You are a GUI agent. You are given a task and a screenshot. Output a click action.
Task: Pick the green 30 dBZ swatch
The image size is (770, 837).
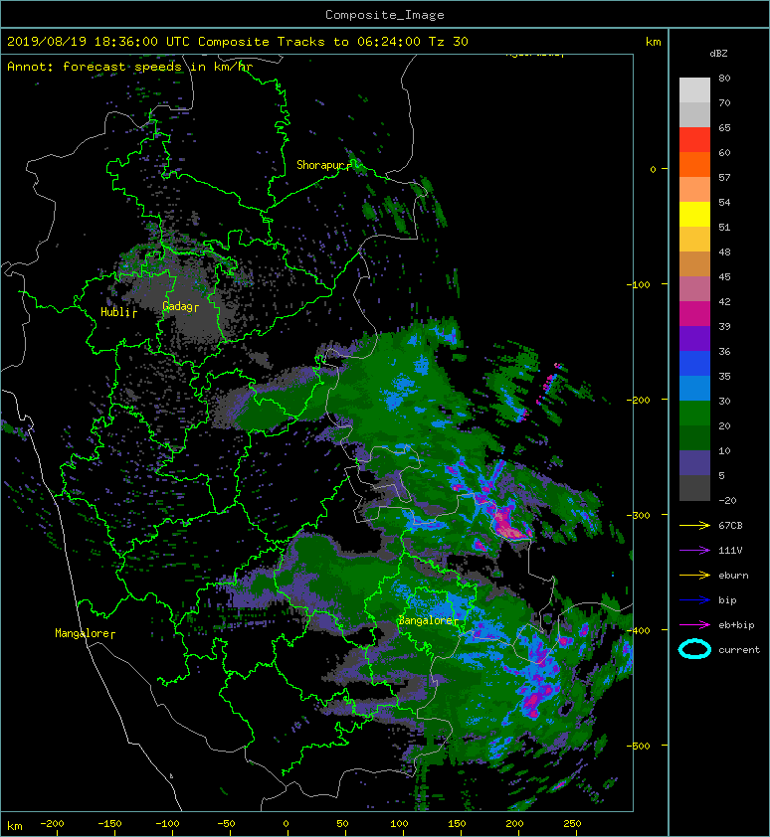point(694,413)
